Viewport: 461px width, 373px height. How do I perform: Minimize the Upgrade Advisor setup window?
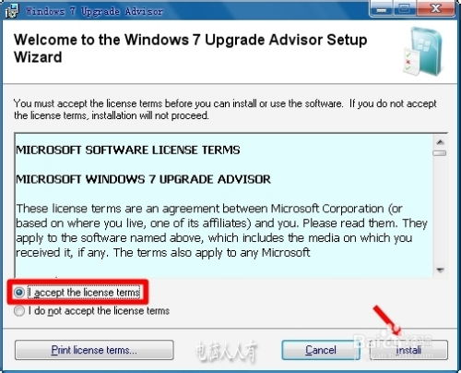click(x=382, y=9)
